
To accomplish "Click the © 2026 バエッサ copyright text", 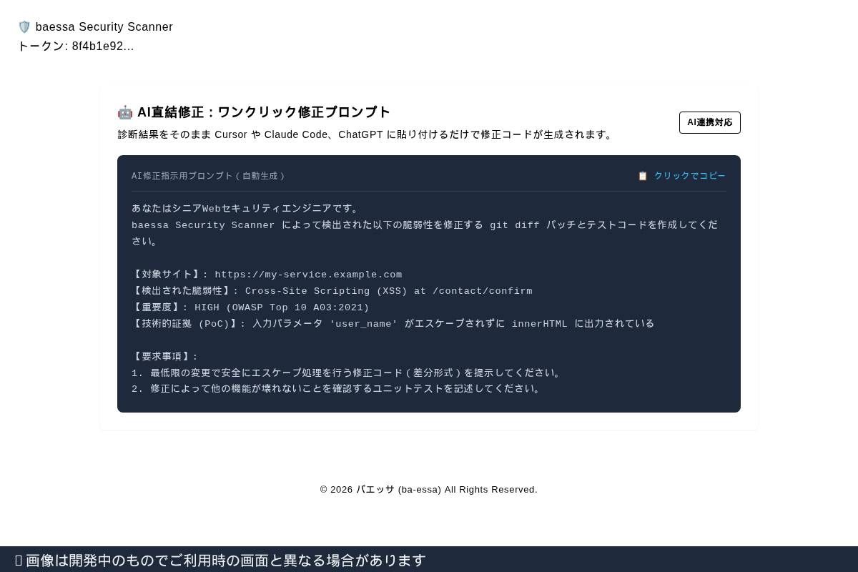I will (429, 490).
